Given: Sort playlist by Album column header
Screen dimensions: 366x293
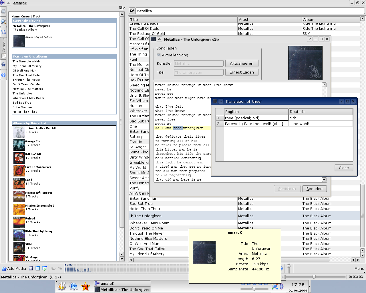Looking at the screenshot, I should tap(331, 19).
